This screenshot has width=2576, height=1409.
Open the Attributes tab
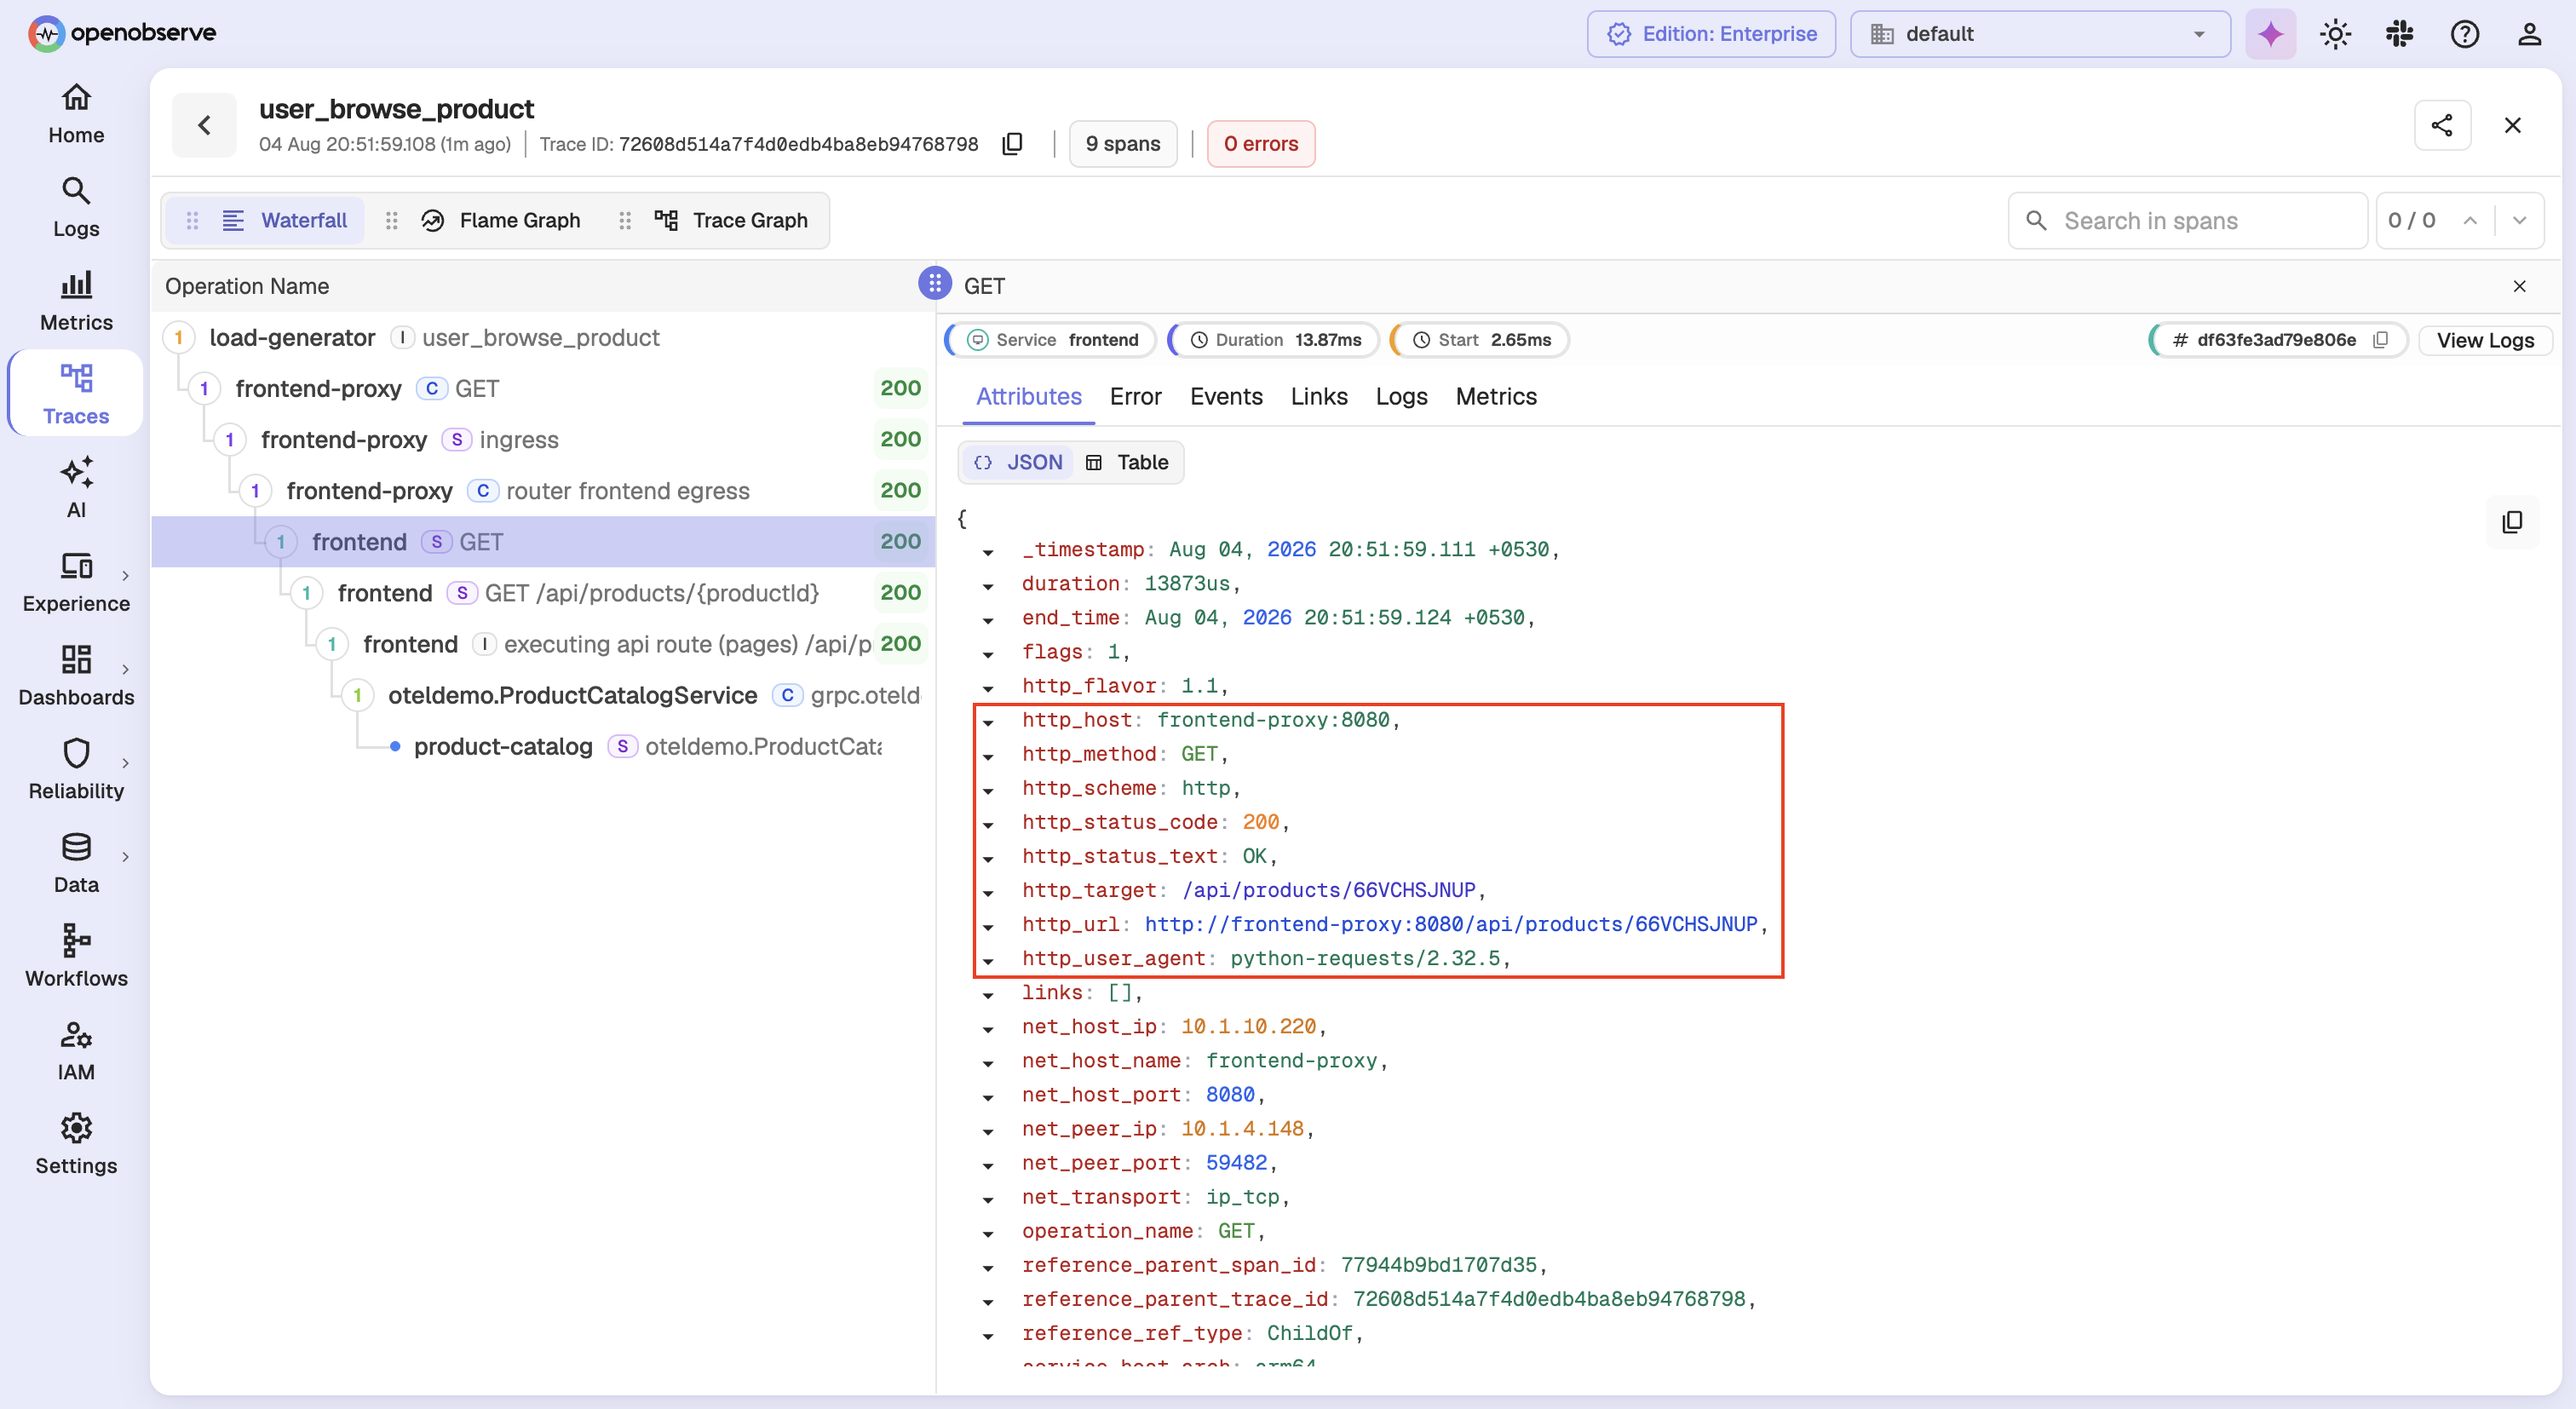[x=1029, y=396]
